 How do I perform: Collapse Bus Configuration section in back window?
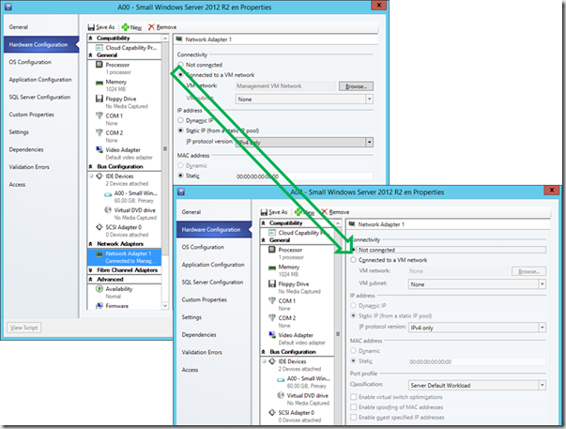point(91,166)
